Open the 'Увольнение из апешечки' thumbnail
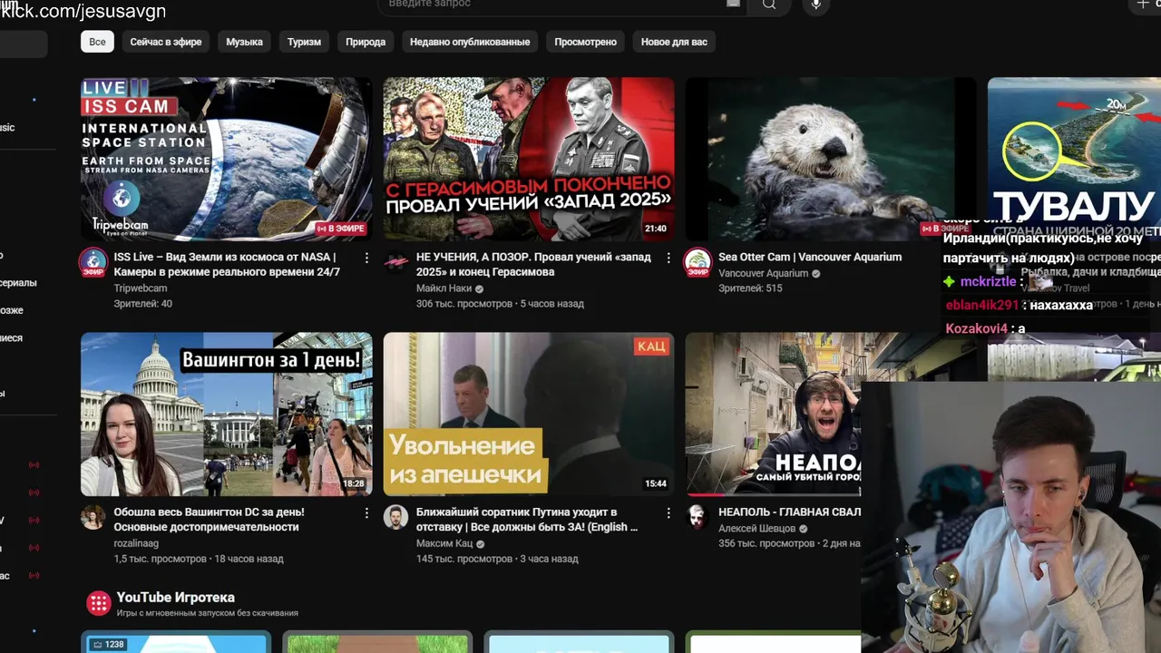This screenshot has width=1161, height=653. click(x=529, y=414)
